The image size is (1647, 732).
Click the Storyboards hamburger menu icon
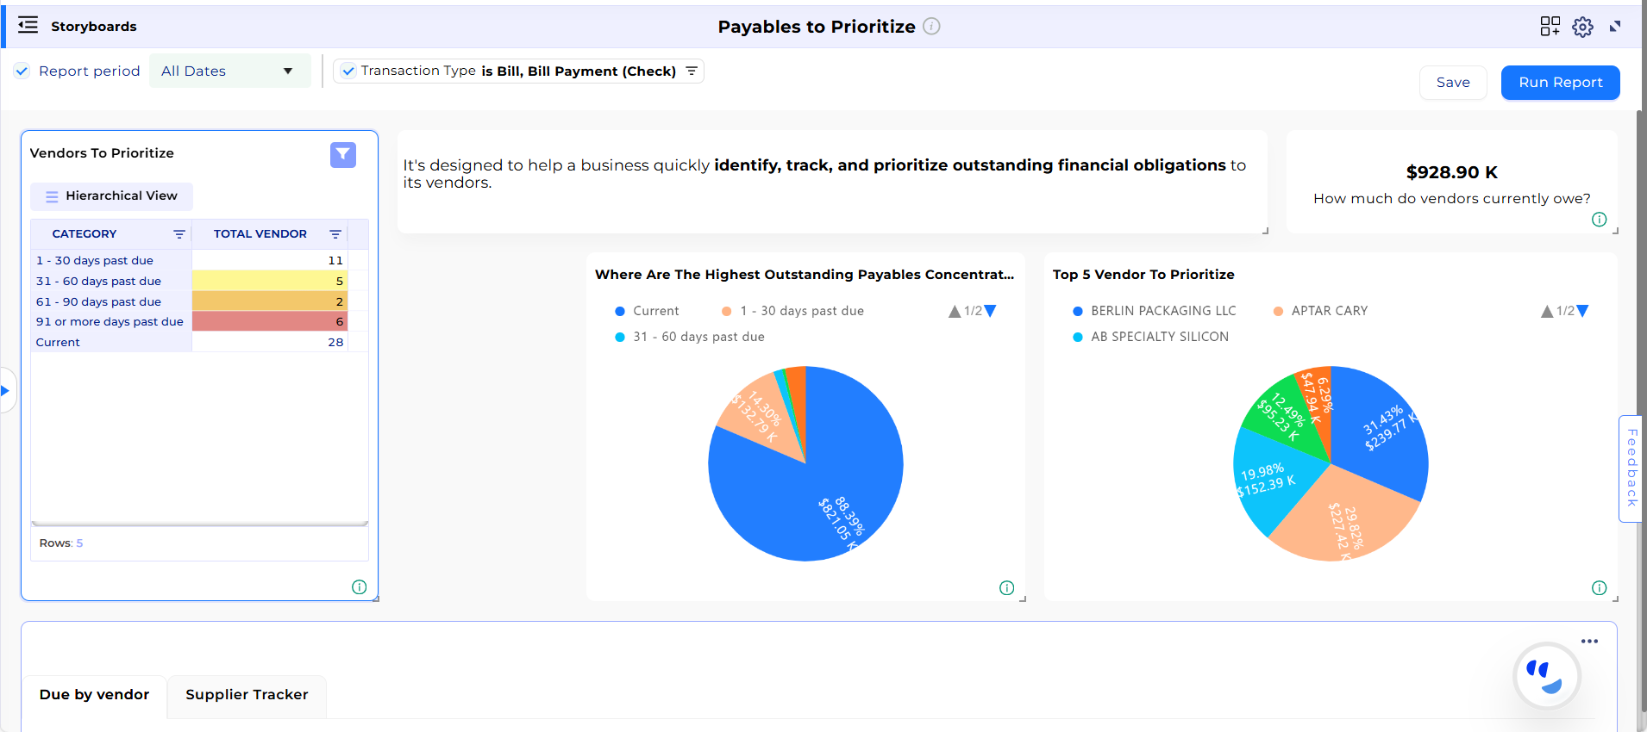[x=28, y=25]
